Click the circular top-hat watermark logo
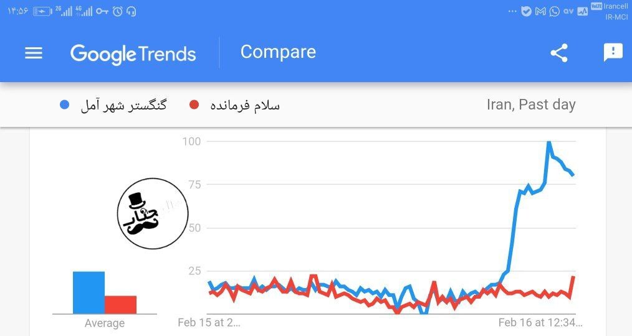This screenshot has height=336, width=632. pyautogui.click(x=153, y=213)
